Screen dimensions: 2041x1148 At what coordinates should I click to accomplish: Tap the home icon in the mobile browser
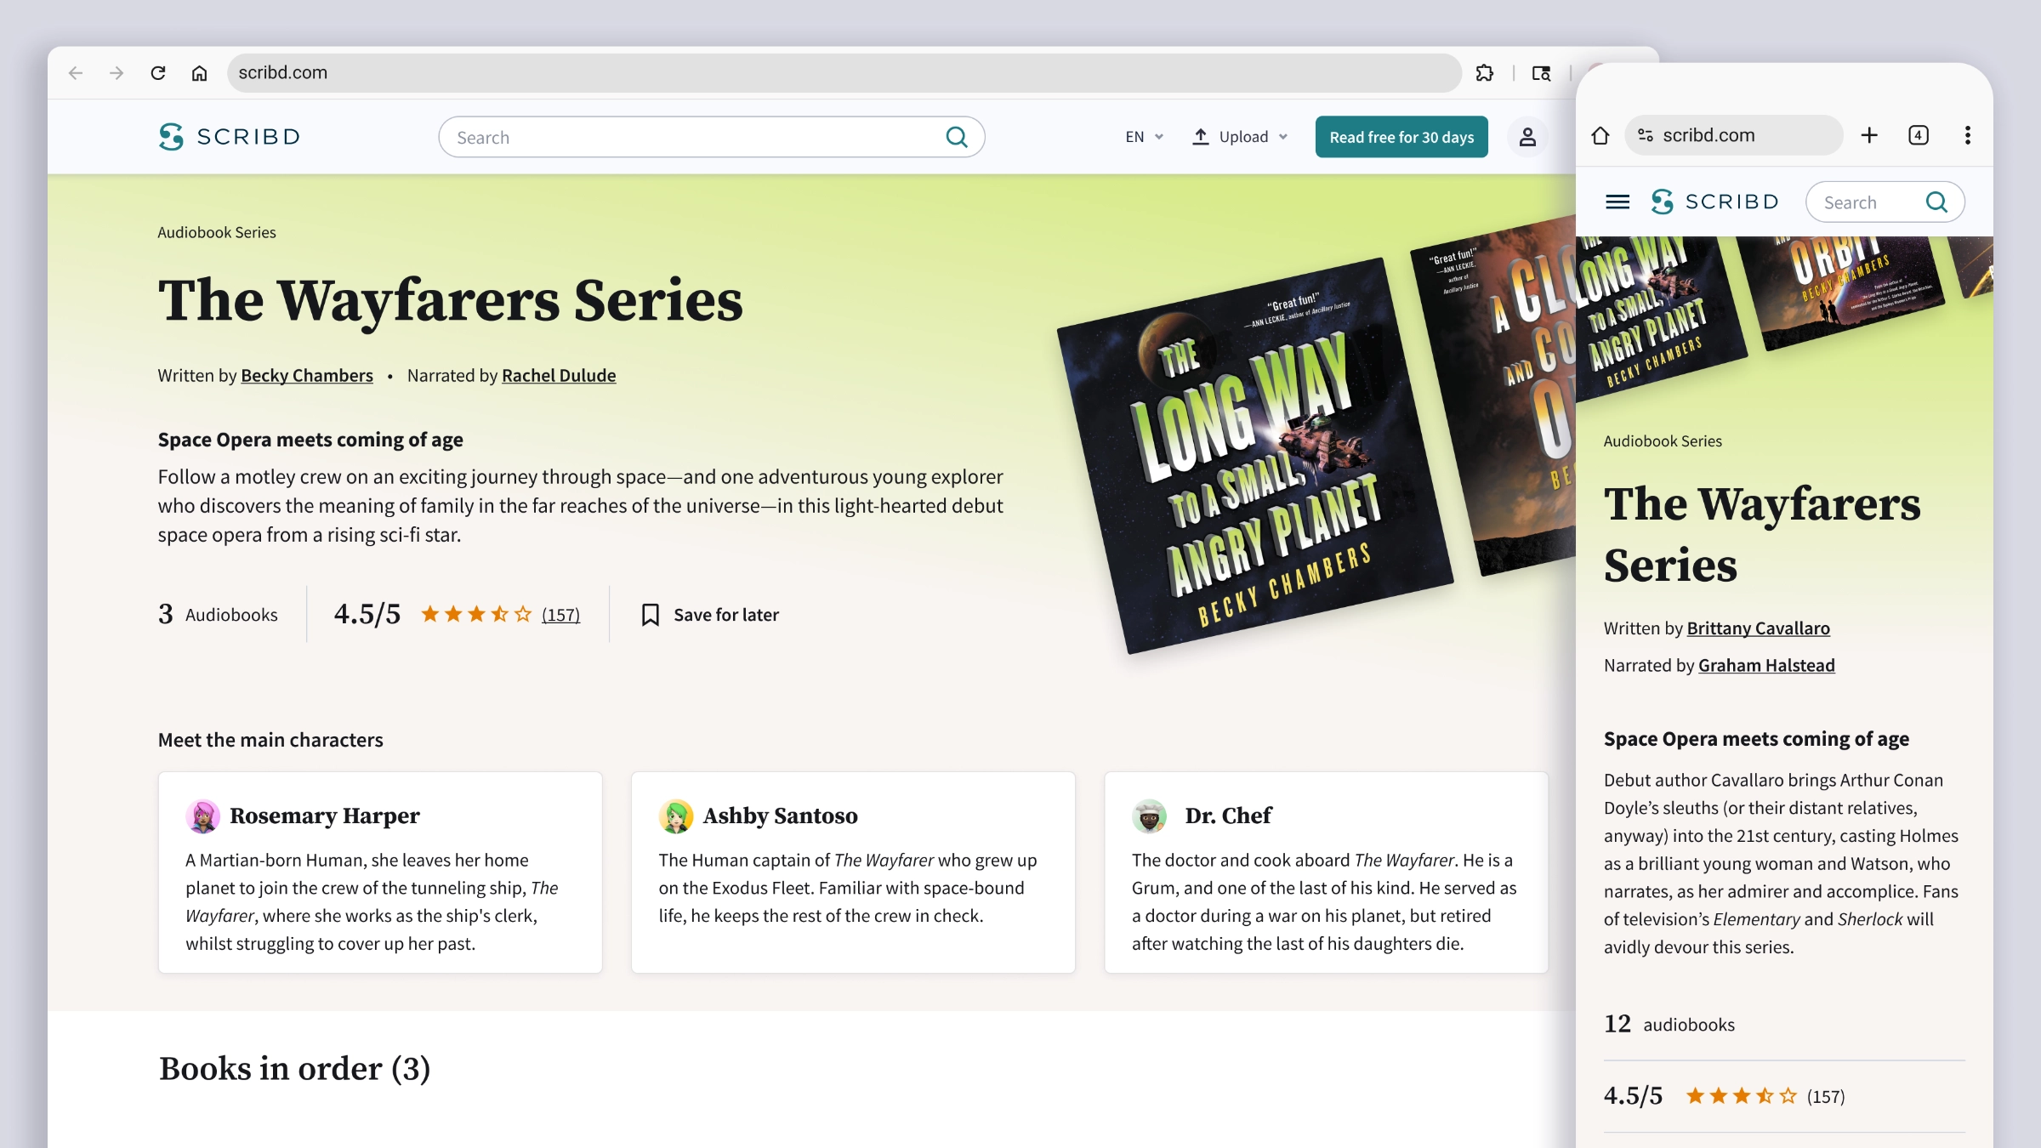coord(1600,135)
